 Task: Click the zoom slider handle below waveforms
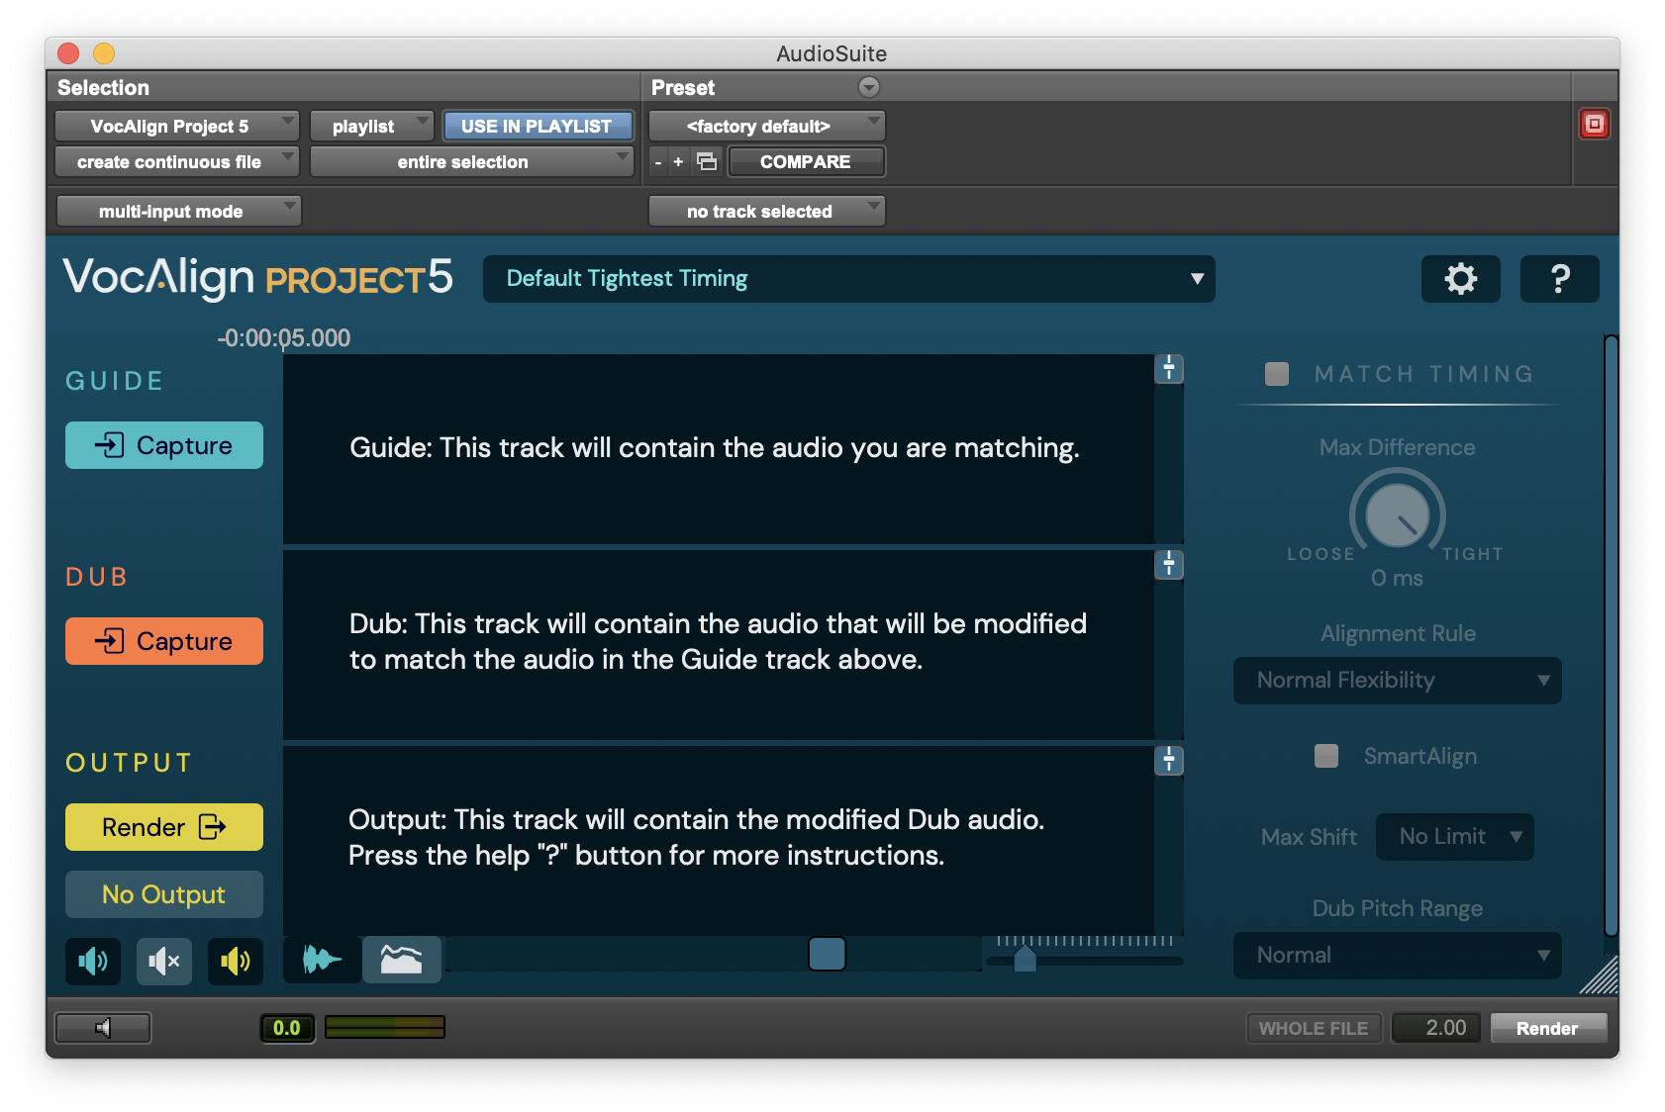(x=1026, y=958)
